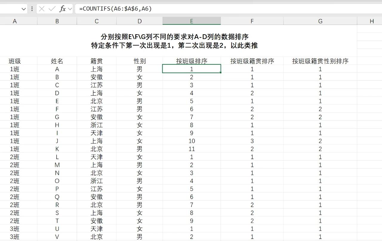Select column A header

coord(15,21)
